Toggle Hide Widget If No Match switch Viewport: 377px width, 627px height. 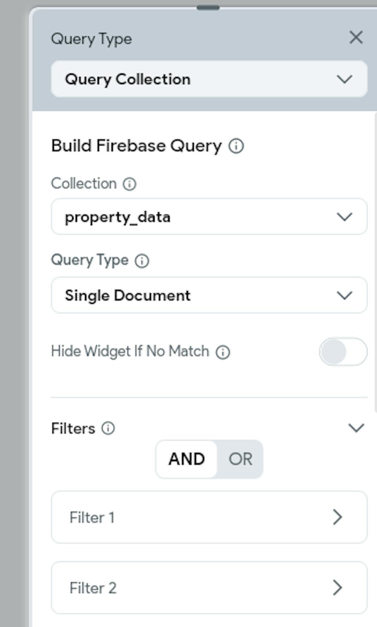[343, 352]
